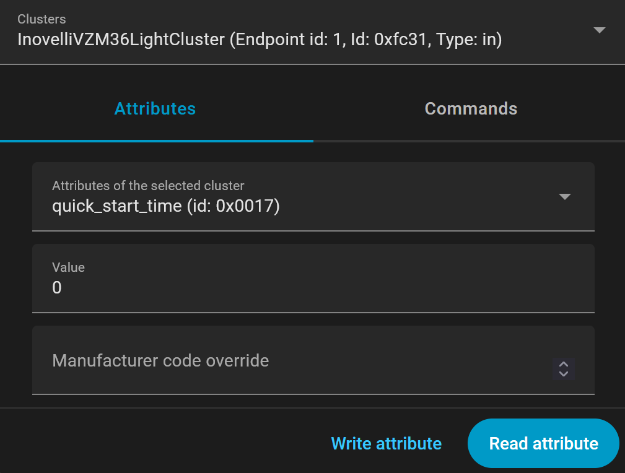Click the Clusters field label
Image resolution: width=625 pixels, height=473 pixels.
pyautogui.click(x=42, y=19)
